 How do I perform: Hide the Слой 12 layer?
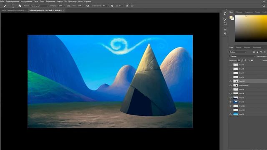tap(231, 81)
